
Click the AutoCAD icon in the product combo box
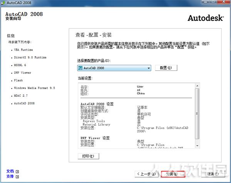(x=80, y=68)
